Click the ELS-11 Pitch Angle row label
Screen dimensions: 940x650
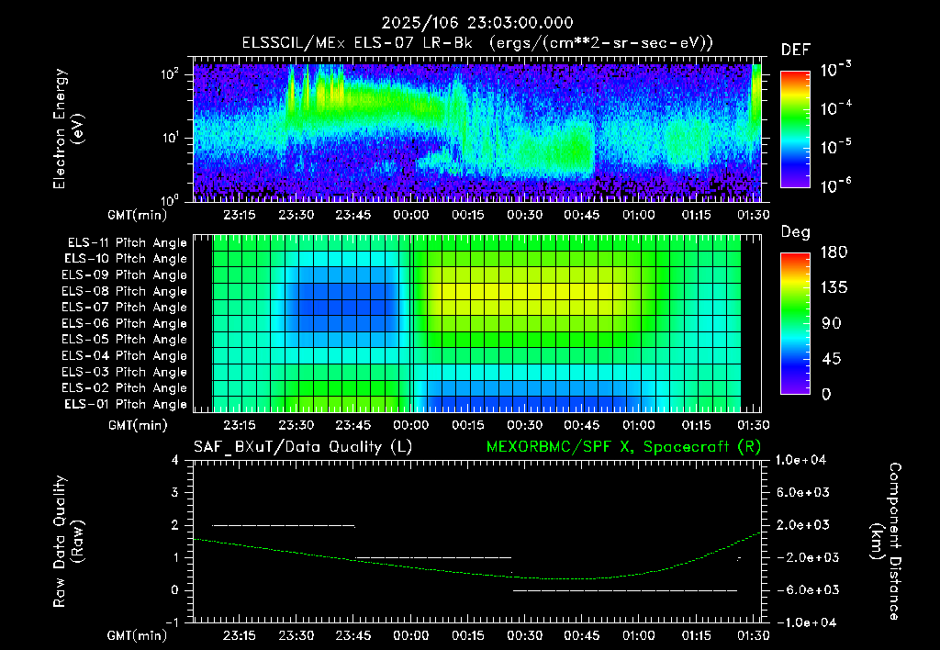point(127,243)
